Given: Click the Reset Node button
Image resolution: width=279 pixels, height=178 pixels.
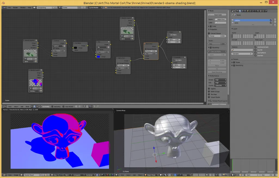Looking at the screenshot, I should [217, 14].
